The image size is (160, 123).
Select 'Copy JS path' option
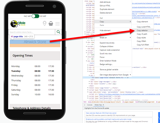[142, 34]
